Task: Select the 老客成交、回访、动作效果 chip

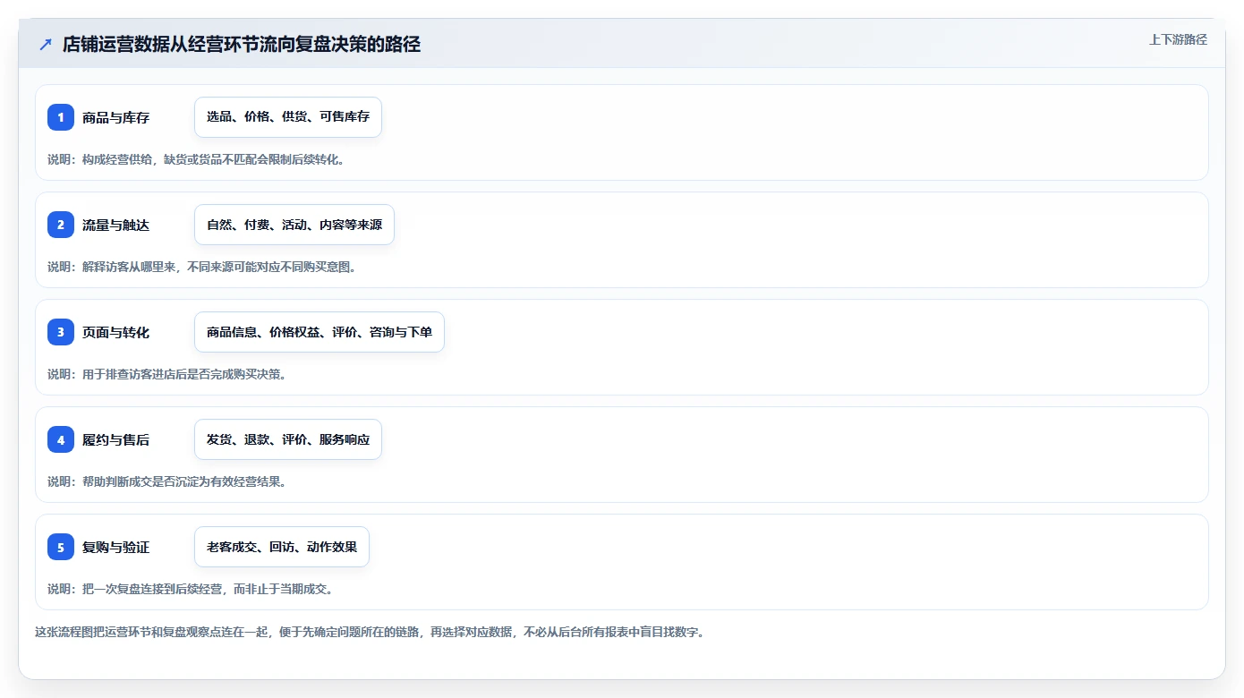Action: (x=282, y=547)
